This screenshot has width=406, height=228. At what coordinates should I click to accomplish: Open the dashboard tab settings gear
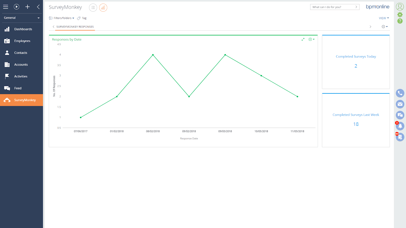click(384, 27)
